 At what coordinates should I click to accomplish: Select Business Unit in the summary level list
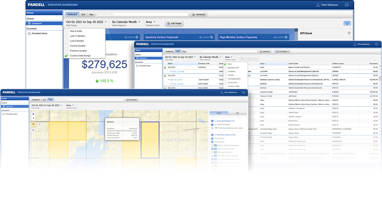233,68
